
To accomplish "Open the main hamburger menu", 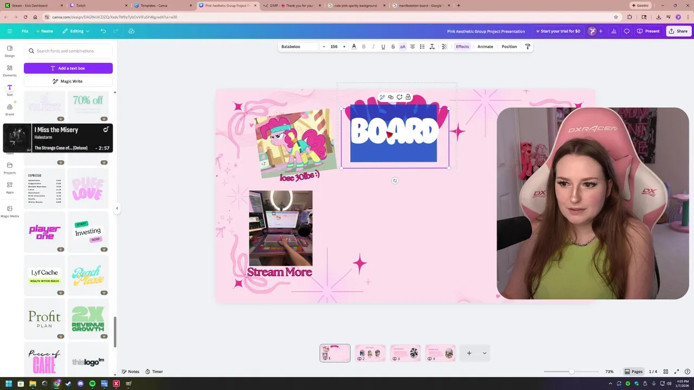I will 10,31.
